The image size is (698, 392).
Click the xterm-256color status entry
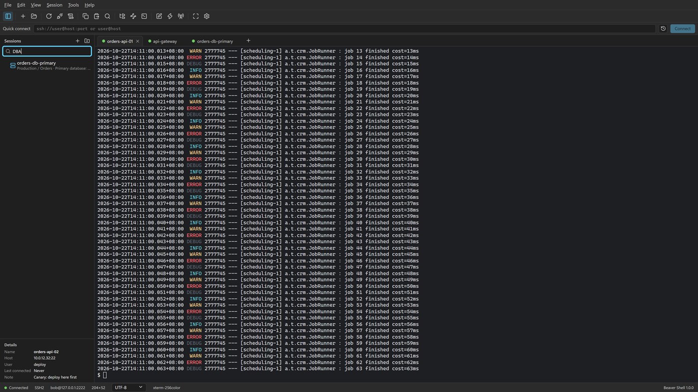point(167,388)
